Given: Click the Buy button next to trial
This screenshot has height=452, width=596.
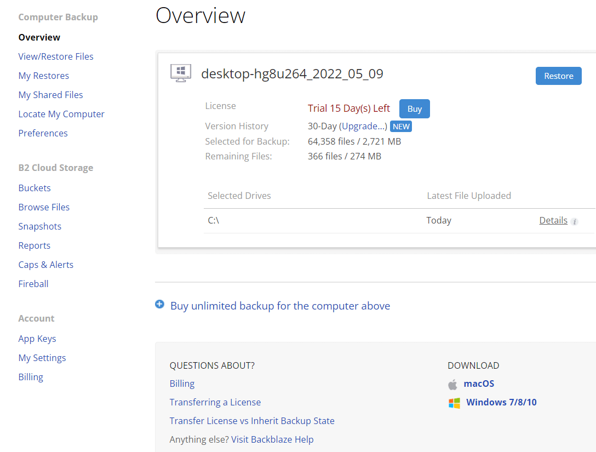Looking at the screenshot, I should [x=414, y=108].
